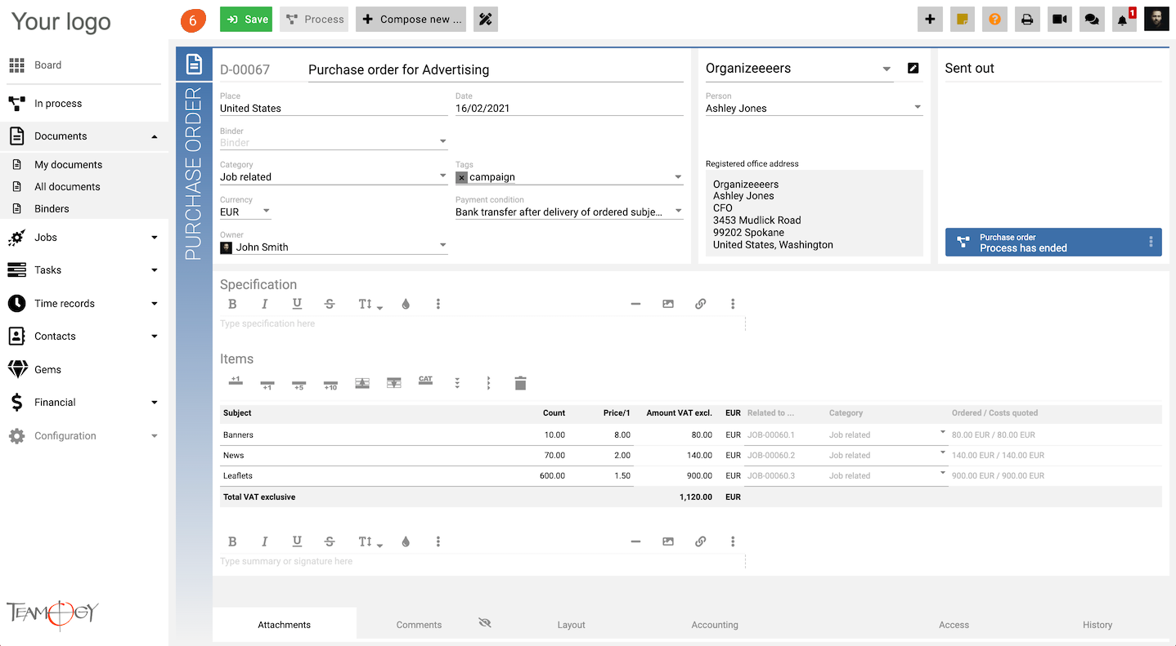Click the edit icon next to Organizeeeers
The height and width of the screenshot is (646, 1176).
pyautogui.click(x=913, y=69)
